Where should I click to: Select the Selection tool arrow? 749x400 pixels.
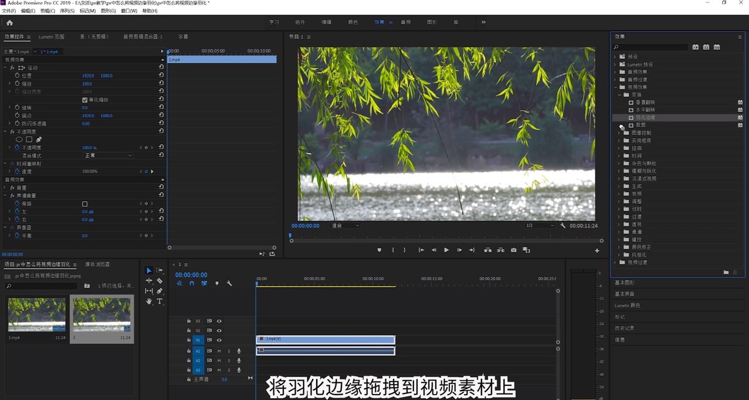pyautogui.click(x=148, y=271)
